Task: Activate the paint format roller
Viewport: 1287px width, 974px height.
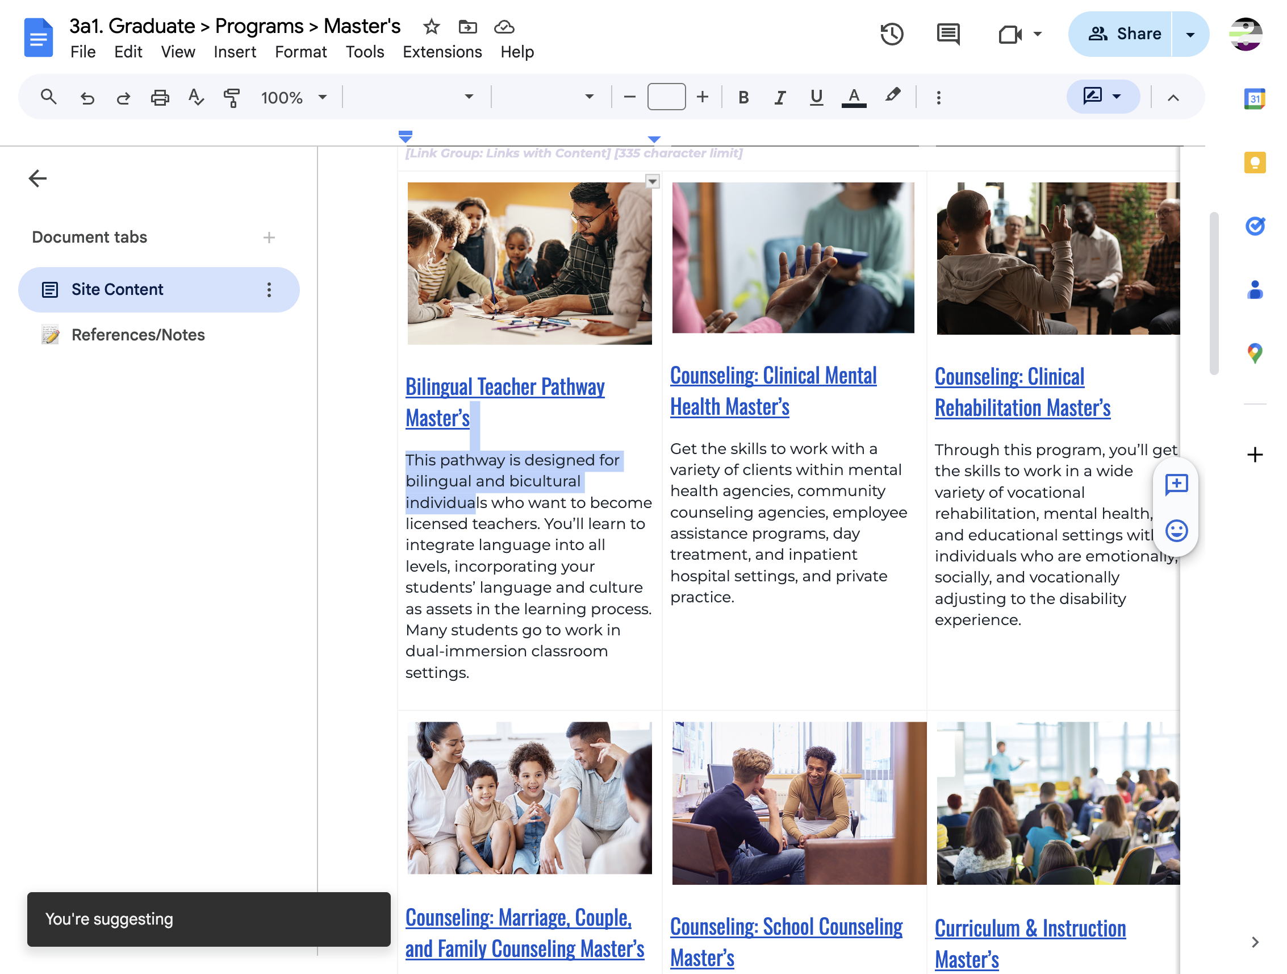Action: click(x=232, y=97)
